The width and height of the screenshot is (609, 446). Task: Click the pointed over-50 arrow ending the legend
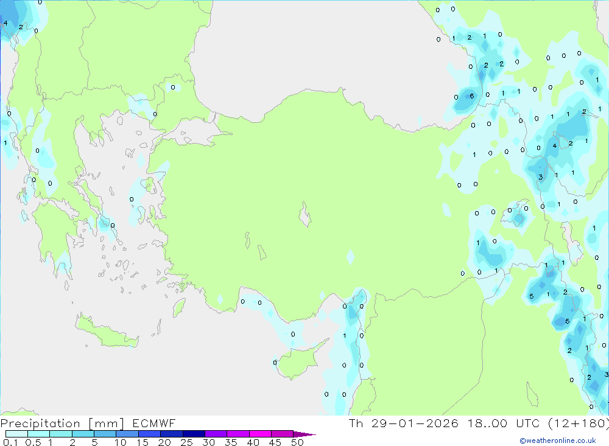coord(304,434)
